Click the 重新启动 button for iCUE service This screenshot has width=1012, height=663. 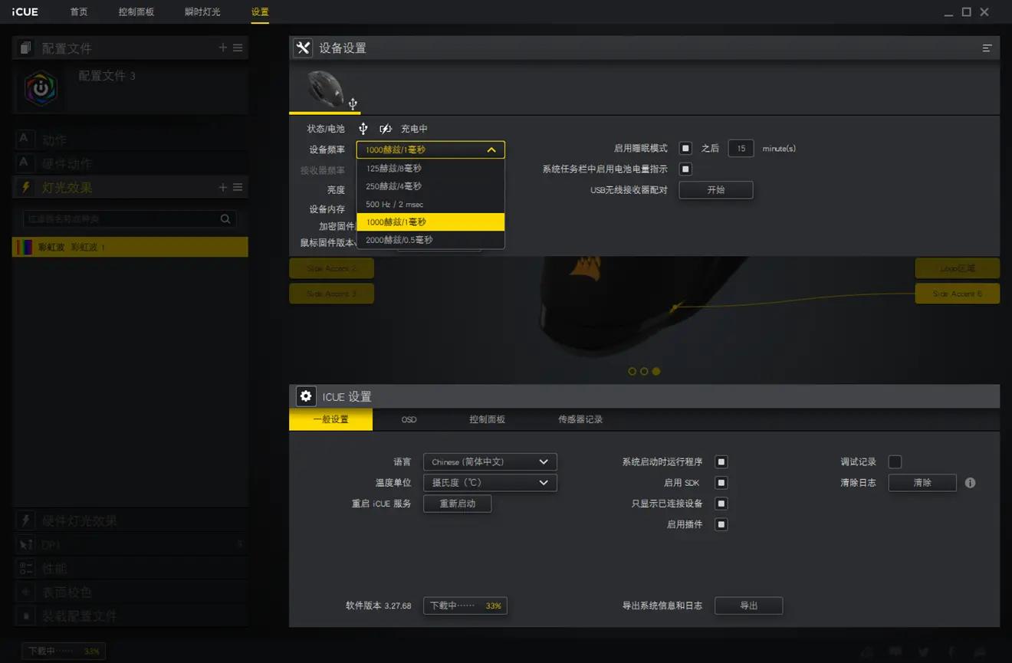pyautogui.click(x=457, y=504)
